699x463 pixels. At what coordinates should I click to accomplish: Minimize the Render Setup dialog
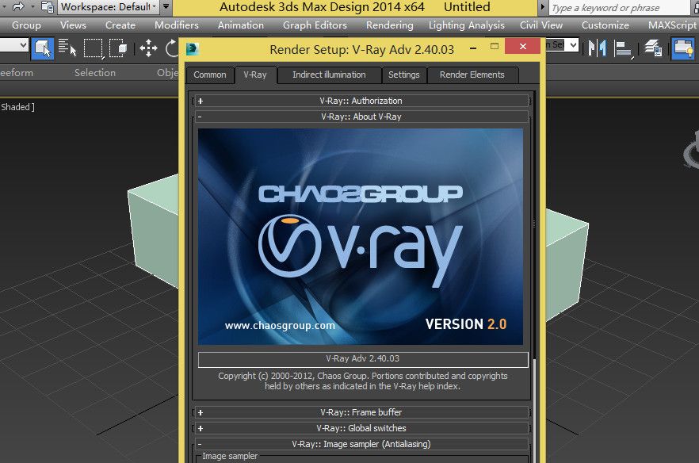pos(473,48)
